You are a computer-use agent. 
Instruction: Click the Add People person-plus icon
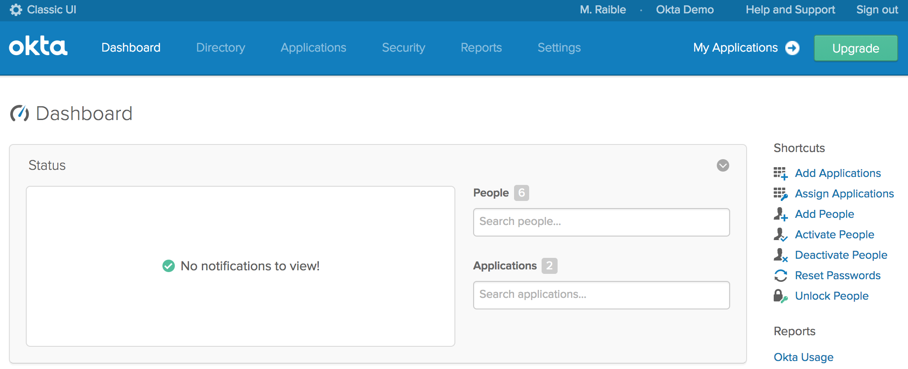[780, 214]
